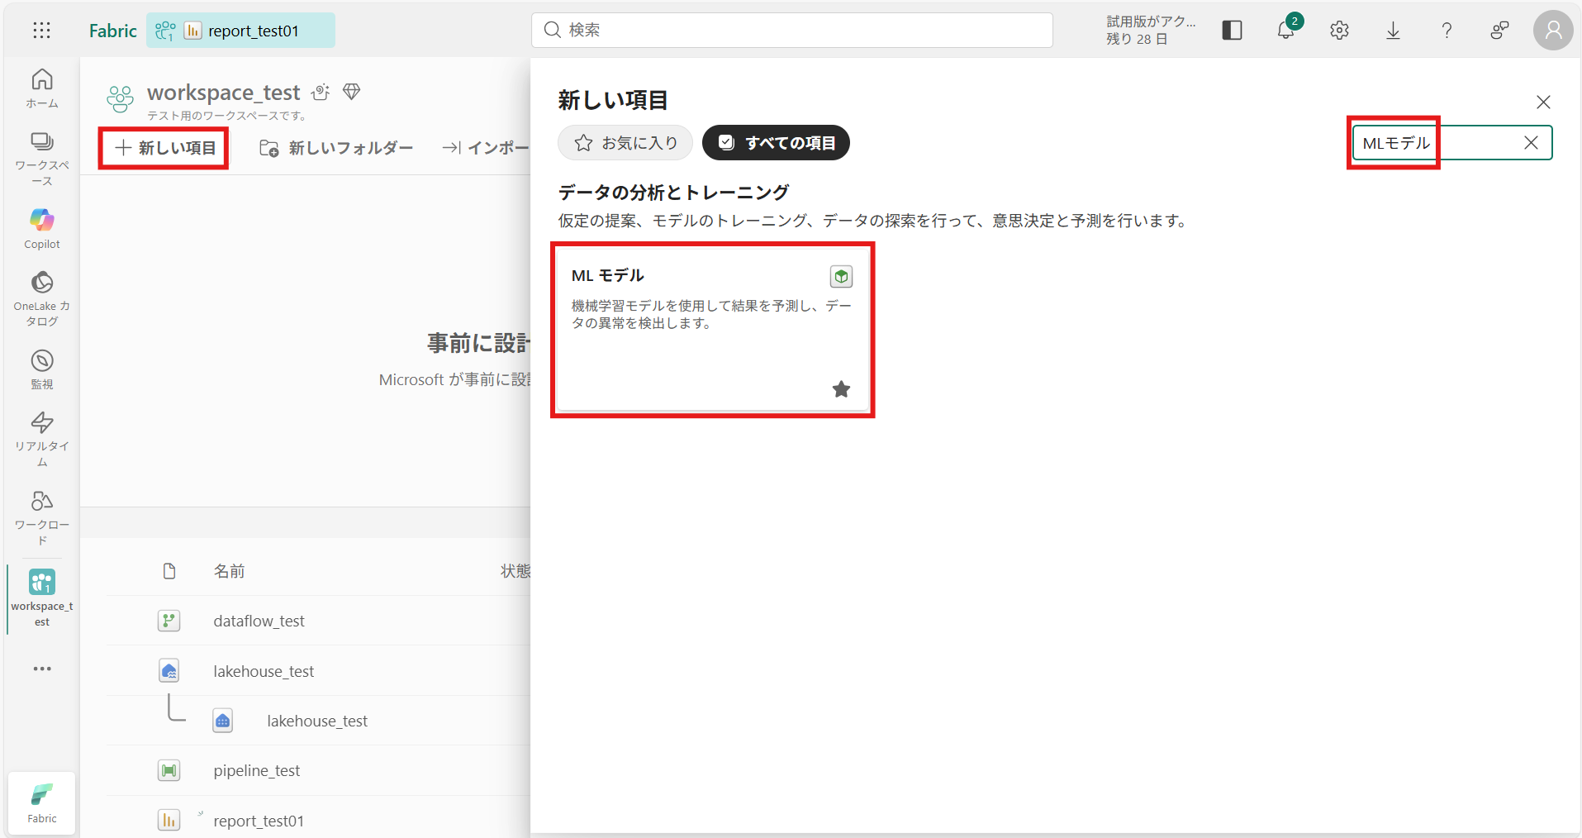
Task: Open the notifications bell
Action: click(x=1285, y=31)
